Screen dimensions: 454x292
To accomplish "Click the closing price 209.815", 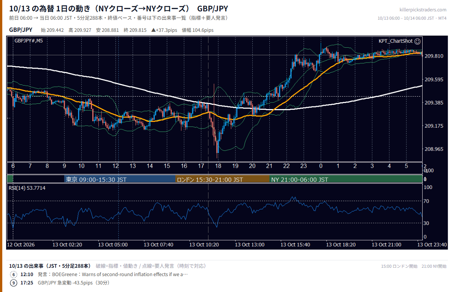I will tap(135, 30).
